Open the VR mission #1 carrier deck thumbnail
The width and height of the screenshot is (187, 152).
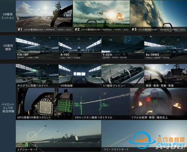[44, 16]
